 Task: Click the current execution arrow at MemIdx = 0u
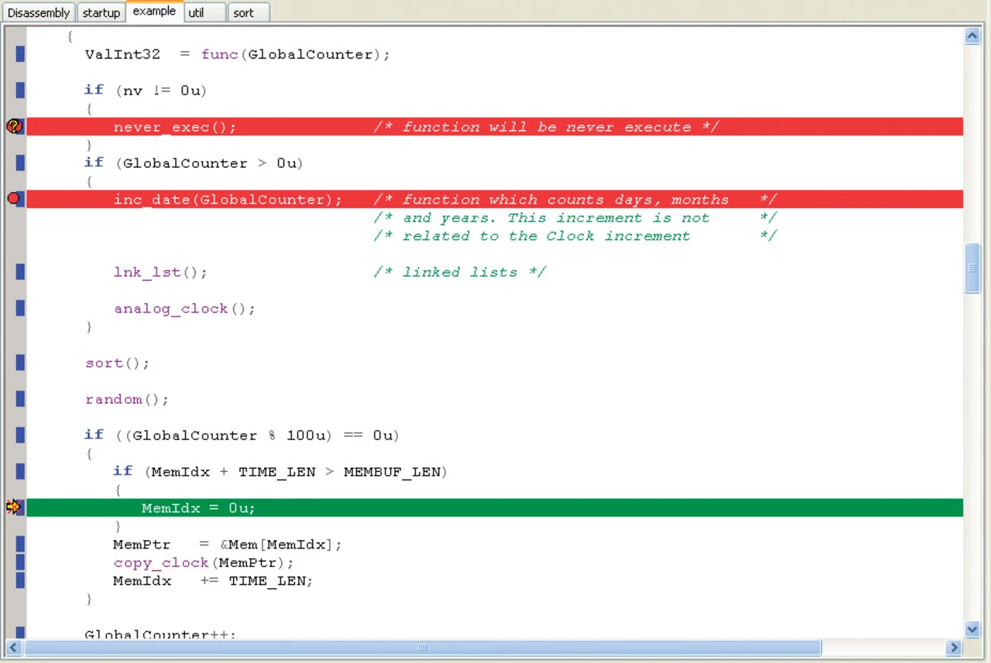pyautogui.click(x=14, y=508)
